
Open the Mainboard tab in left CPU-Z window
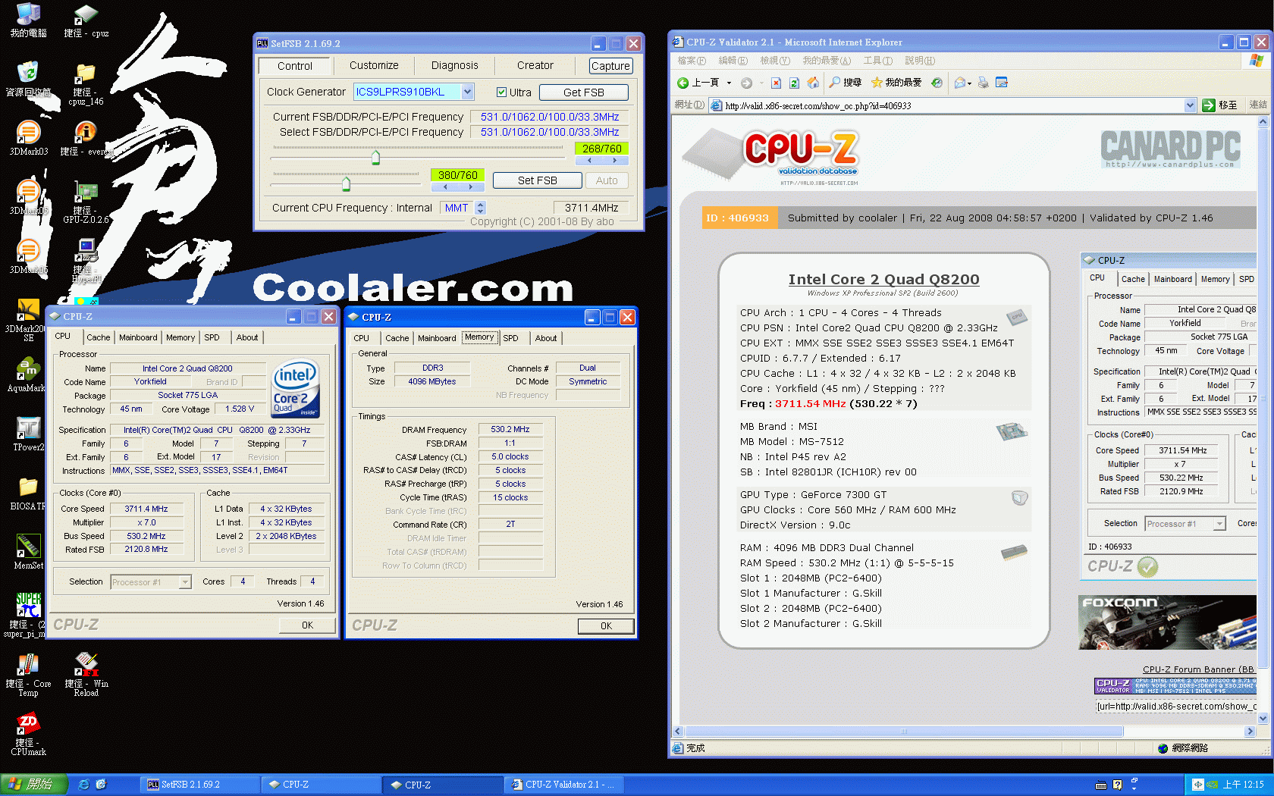point(138,337)
